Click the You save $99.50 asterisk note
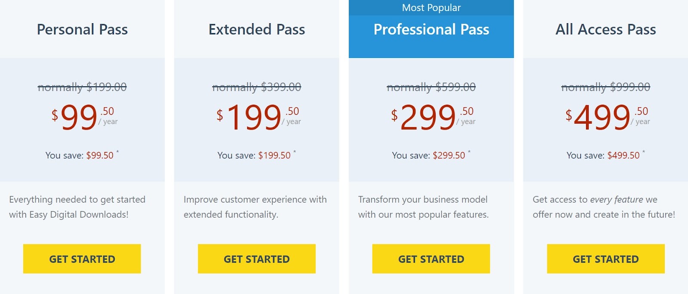Image resolution: width=688 pixels, height=294 pixels. (82, 155)
